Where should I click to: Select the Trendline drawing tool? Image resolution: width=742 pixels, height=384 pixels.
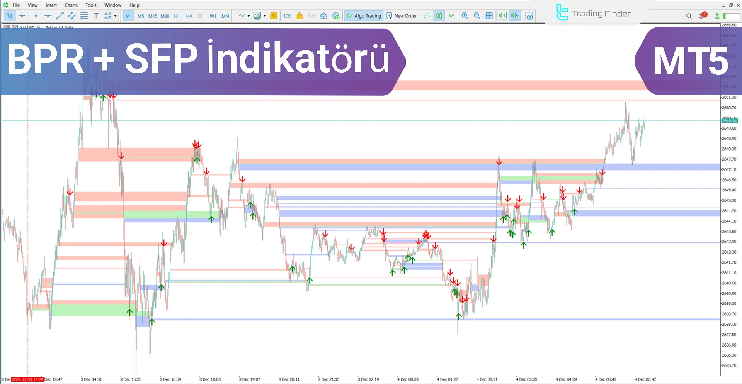click(x=60, y=16)
